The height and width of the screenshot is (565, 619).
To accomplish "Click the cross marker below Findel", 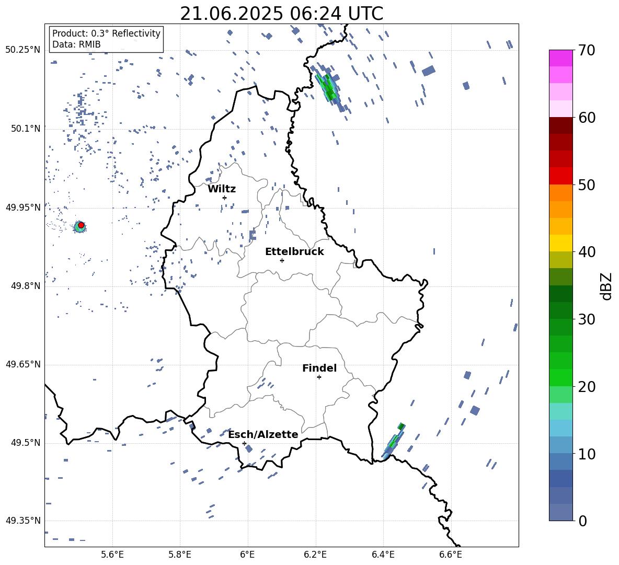I will [x=319, y=377].
